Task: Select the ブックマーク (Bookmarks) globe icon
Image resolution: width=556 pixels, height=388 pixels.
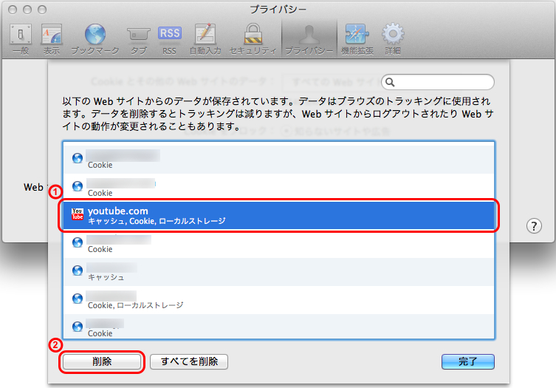Action: pos(95,35)
